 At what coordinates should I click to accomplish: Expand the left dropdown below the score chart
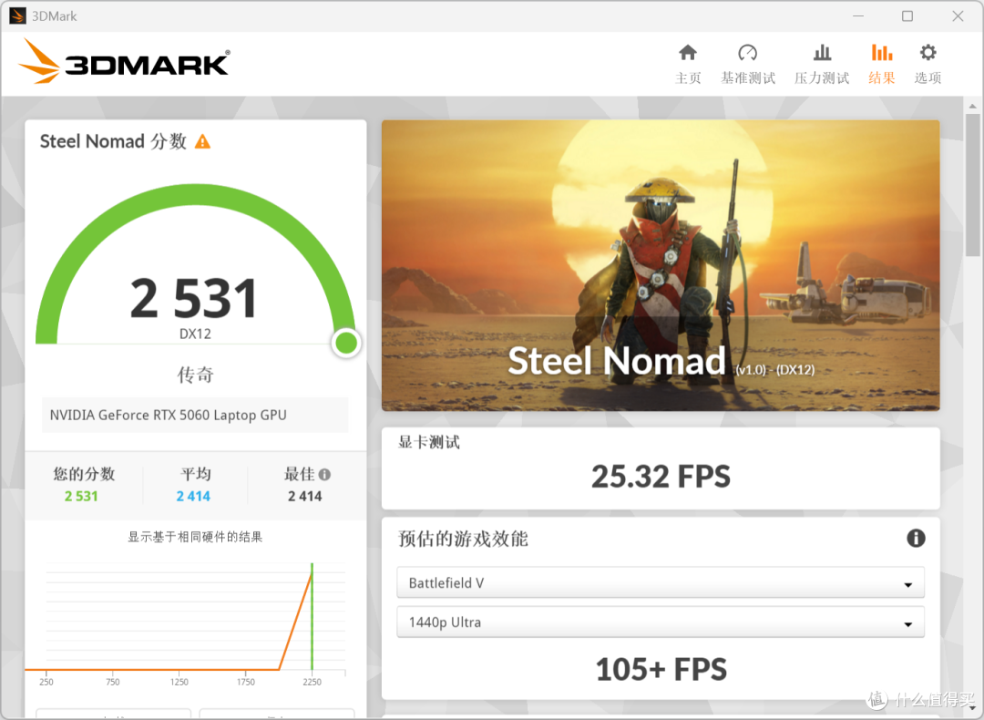(113, 716)
